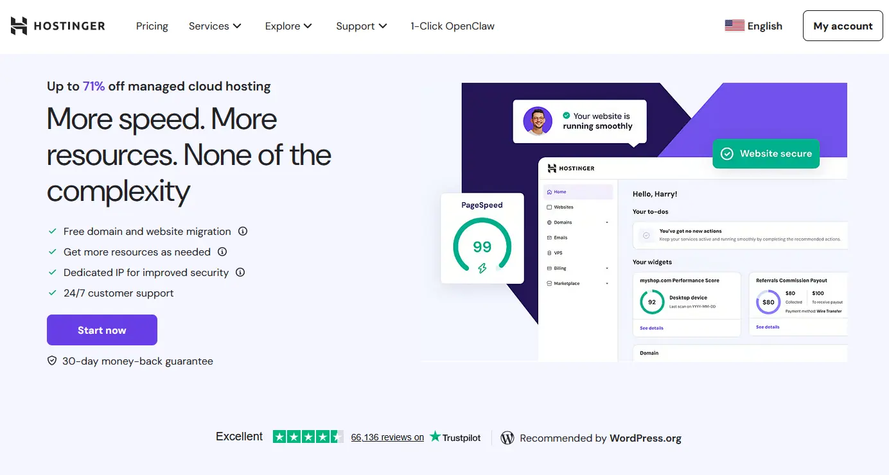
Task: Expand the Services dropdown menu
Action: pyautogui.click(x=215, y=26)
